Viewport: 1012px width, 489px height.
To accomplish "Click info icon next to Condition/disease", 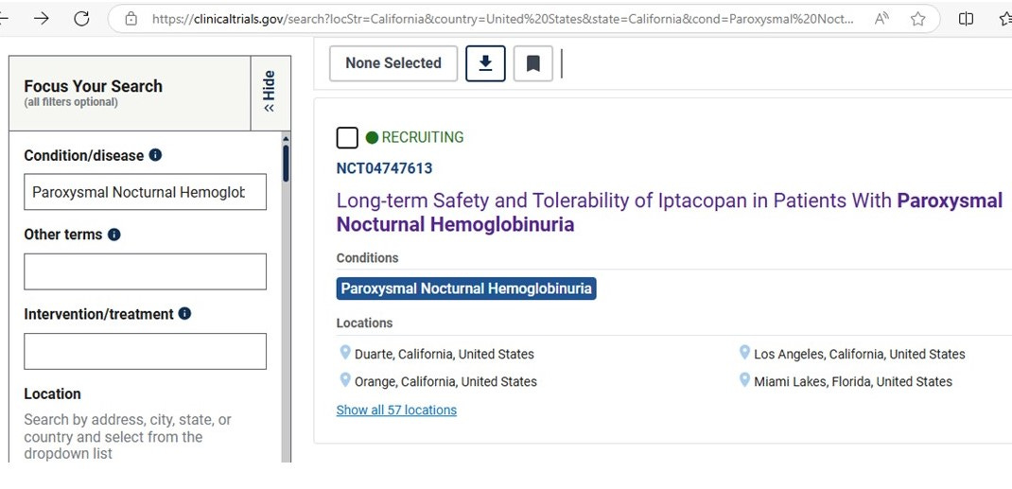I will [x=155, y=155].
